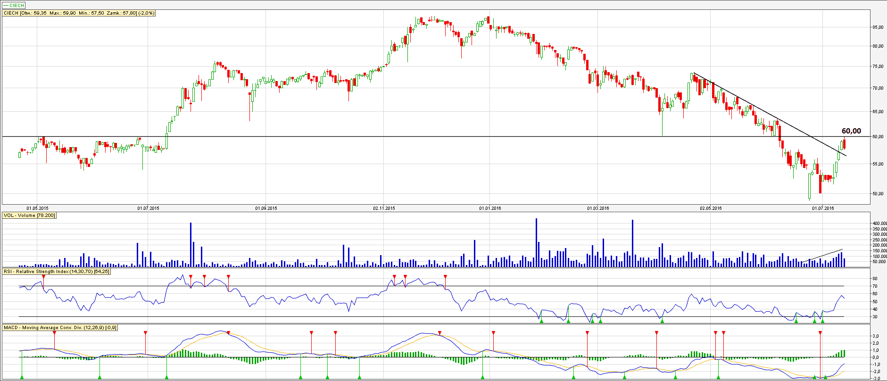Click the MACD indicator panel label
This screenshot has height=381, width=887.
tap(60, 327)
